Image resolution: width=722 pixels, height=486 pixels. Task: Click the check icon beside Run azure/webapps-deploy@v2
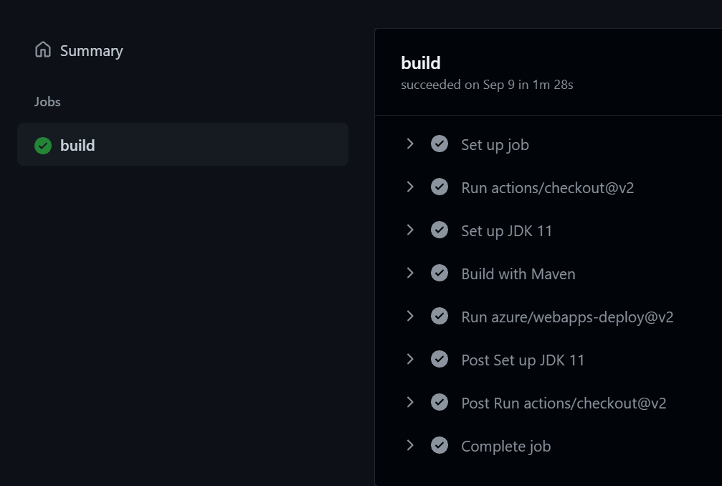440,317
